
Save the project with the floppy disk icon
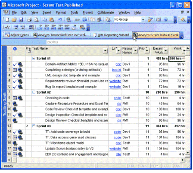pos(21,20)
